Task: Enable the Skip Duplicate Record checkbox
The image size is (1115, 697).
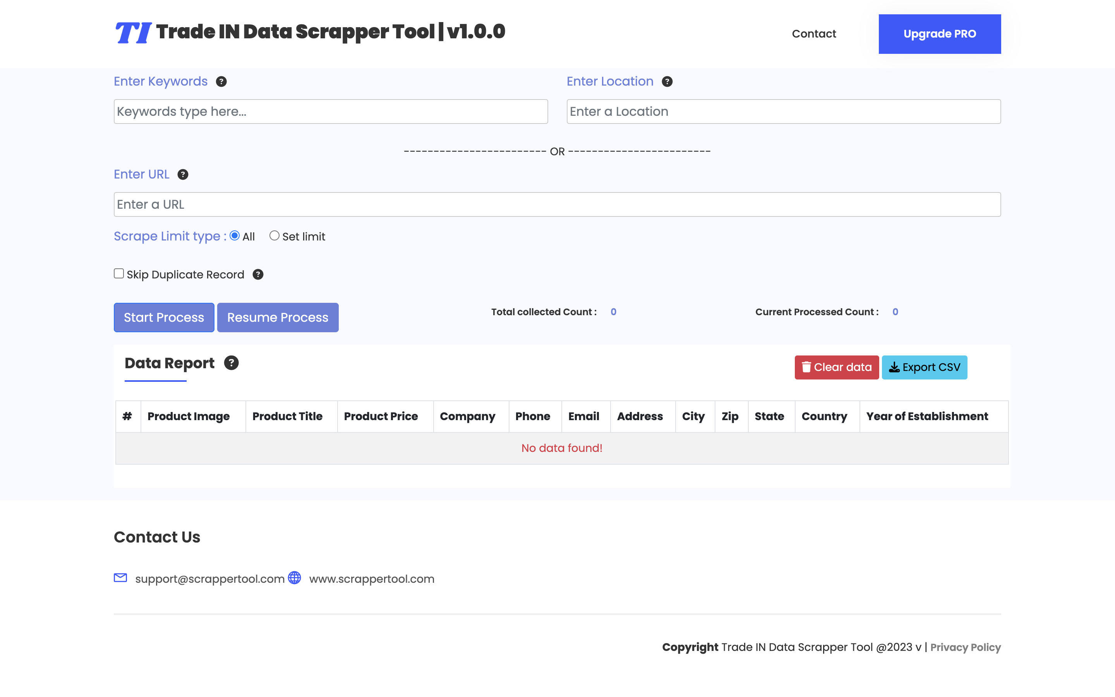Action: 119,273
